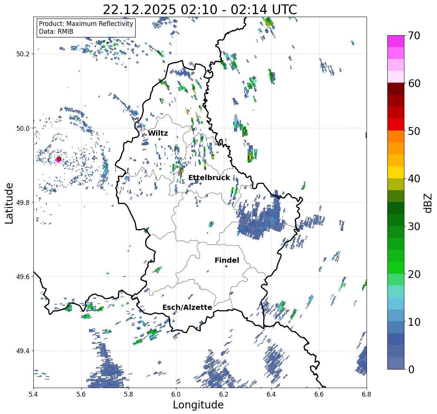Image resolution: width=437 pixels, height=414 pixels.
Task: Click the 0 tick on colorbar
Action: pyautogui.click(x=411, y=370)
